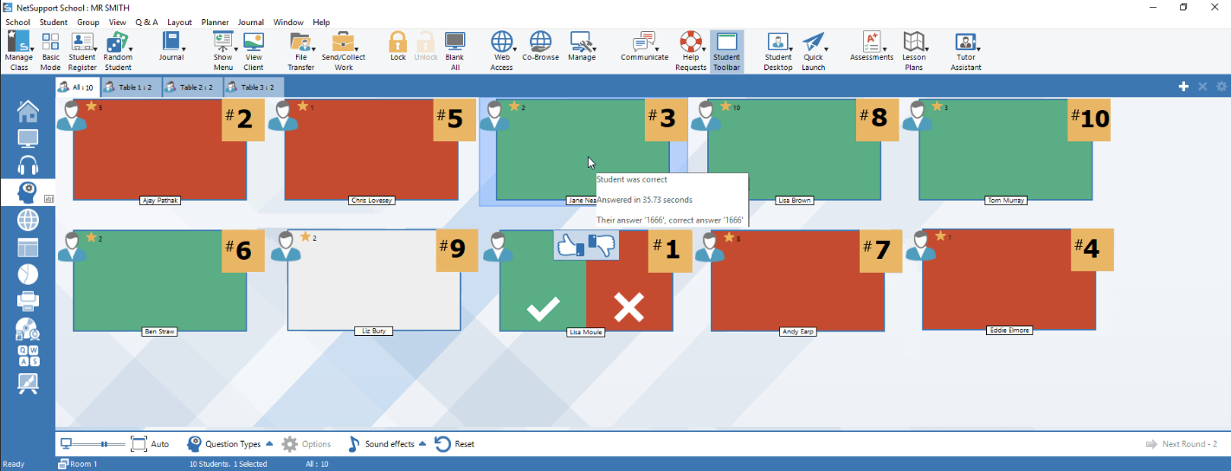1231x471 pixels.
Task: Click the printer icon in sidebar
Action: (x=28, y=301)
